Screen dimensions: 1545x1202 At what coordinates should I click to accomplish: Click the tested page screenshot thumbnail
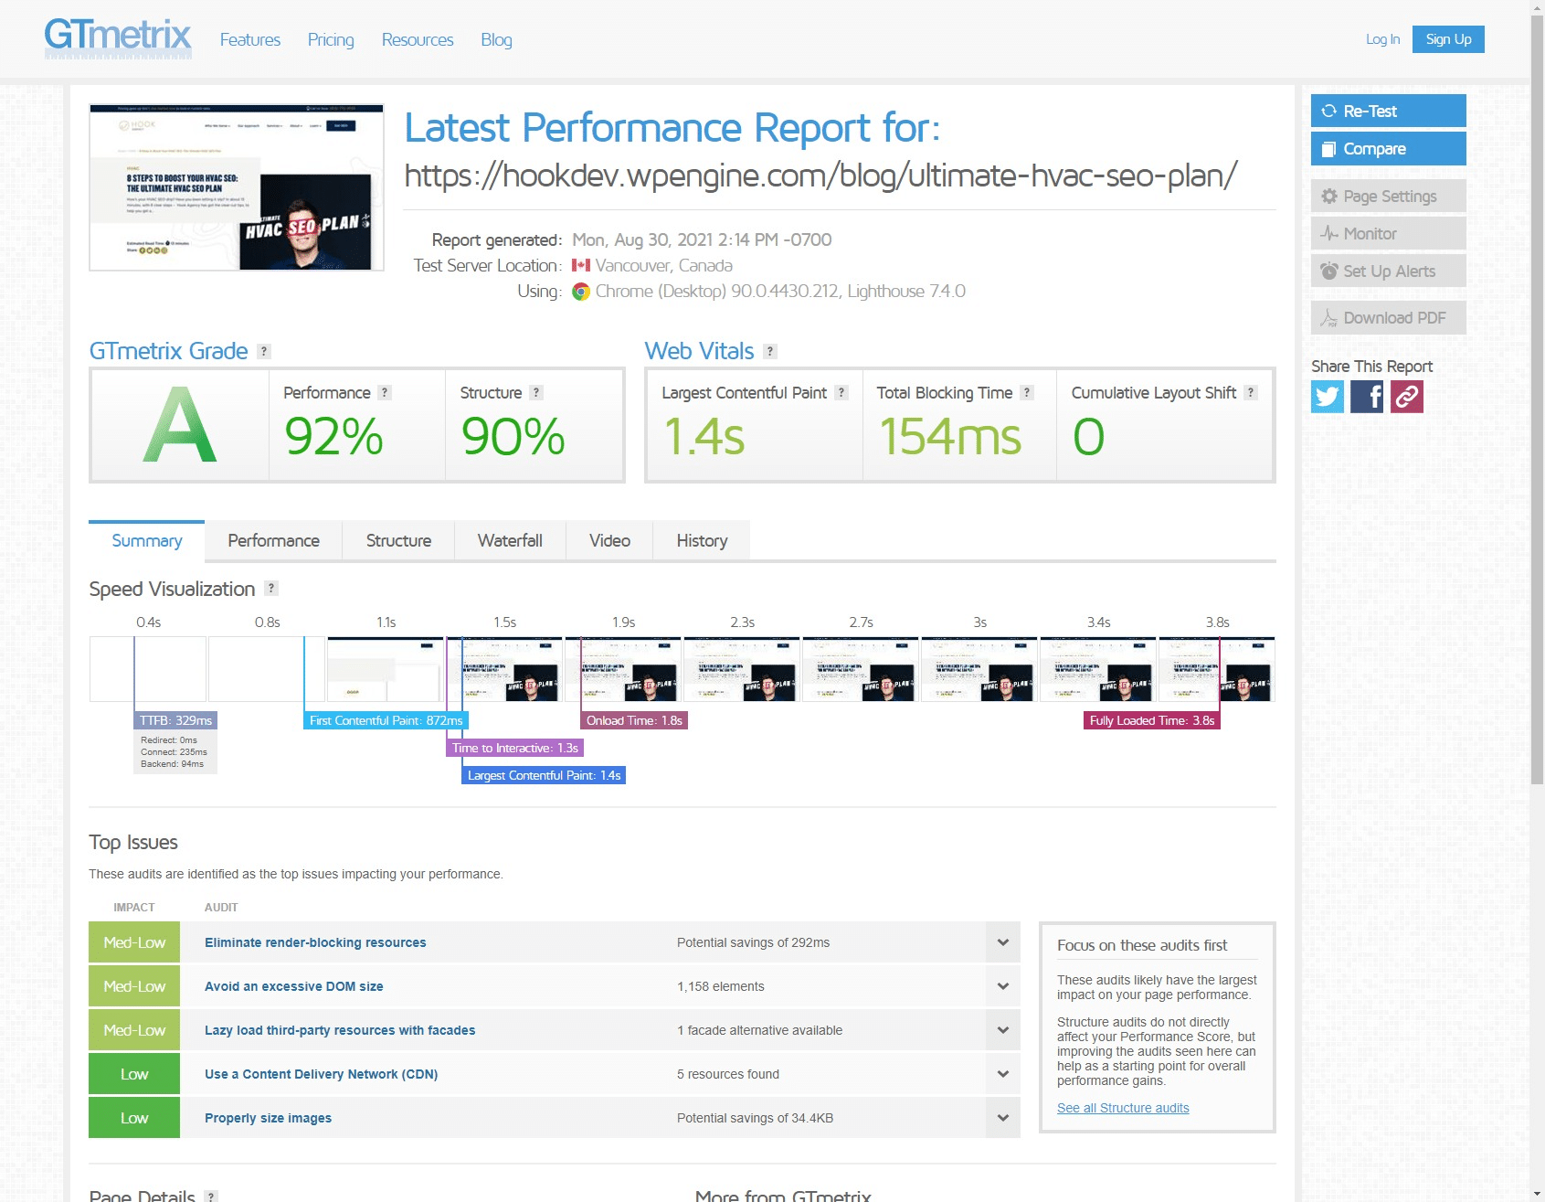tap(237, 187)
